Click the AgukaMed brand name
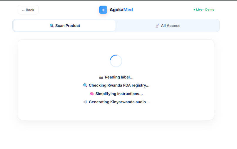 [121, 10]
